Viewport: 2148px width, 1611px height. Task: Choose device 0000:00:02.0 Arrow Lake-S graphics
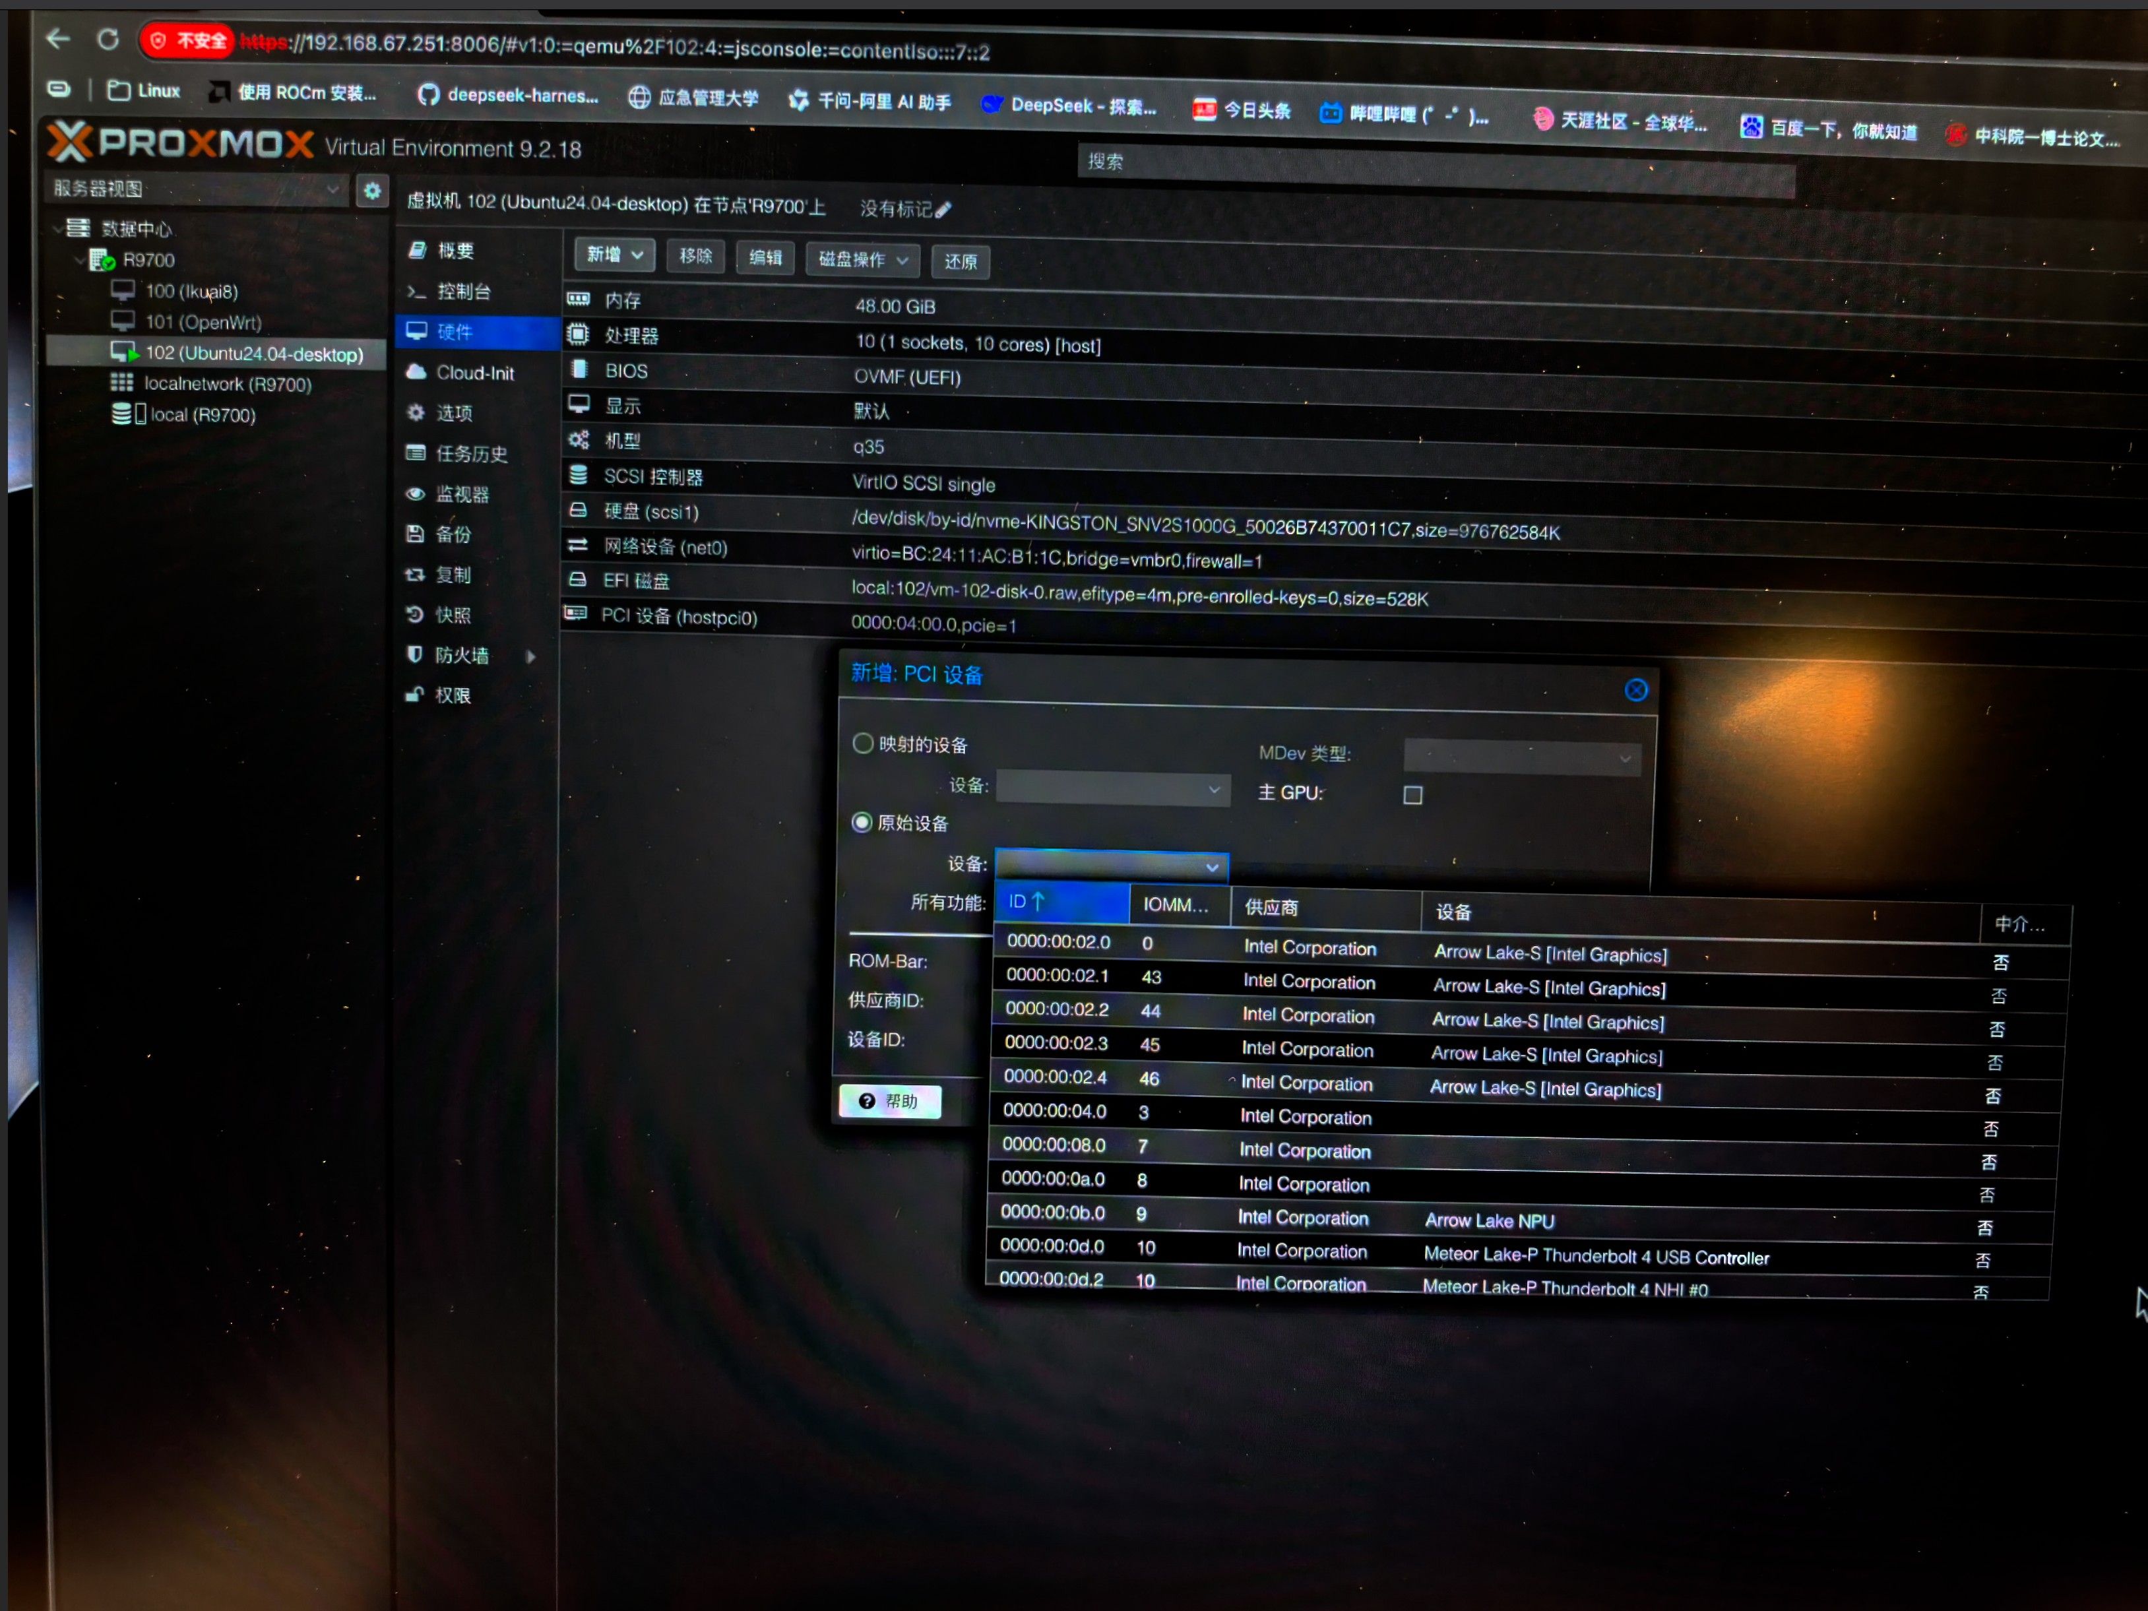[1531, 952]
